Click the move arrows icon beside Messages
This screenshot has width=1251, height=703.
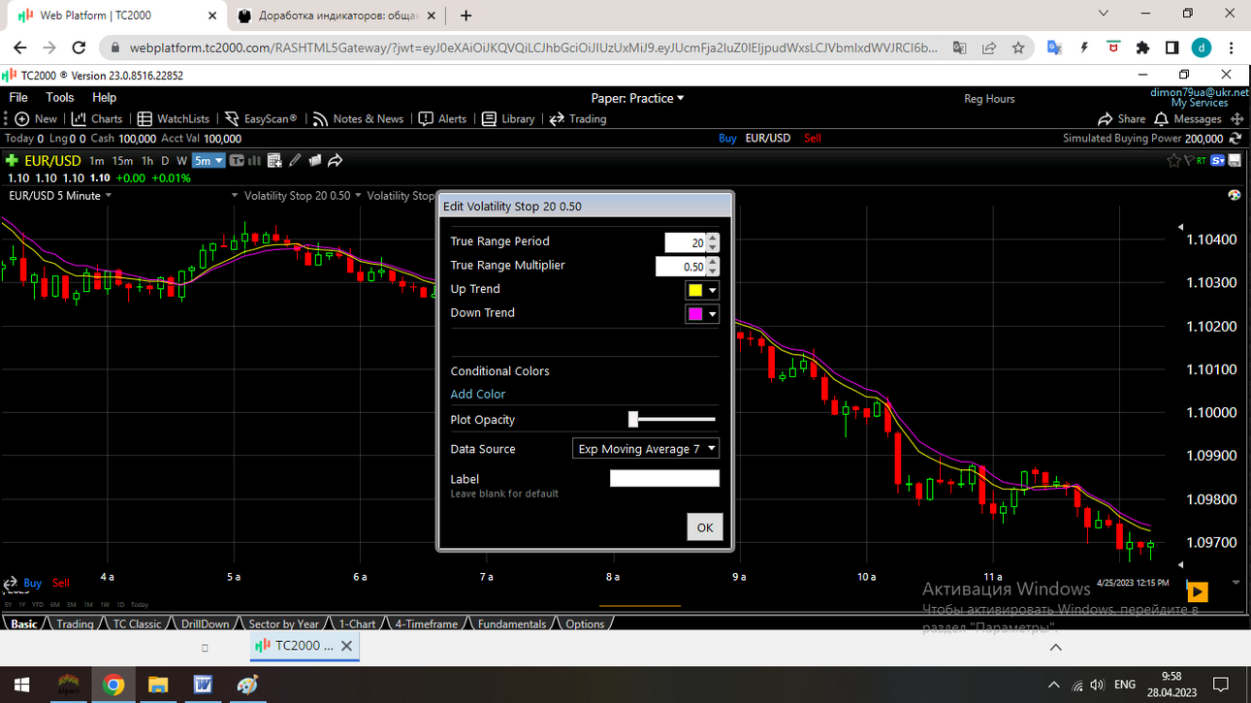tap(1236, 118)
